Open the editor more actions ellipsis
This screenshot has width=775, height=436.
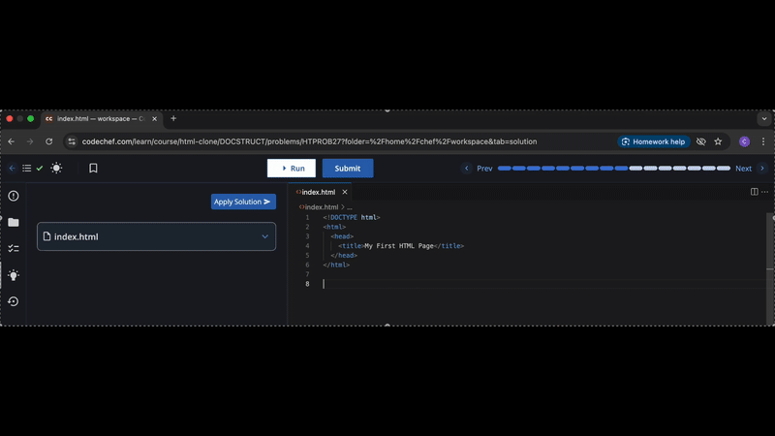point(764,192)
